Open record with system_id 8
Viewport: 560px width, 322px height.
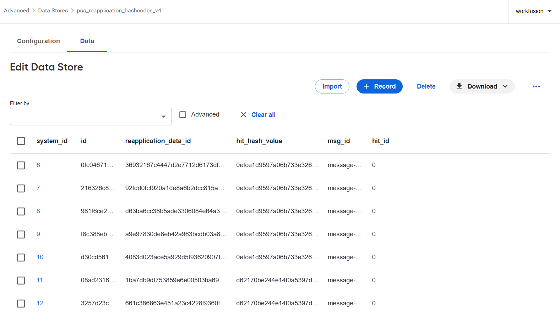[x=38, y=211]
